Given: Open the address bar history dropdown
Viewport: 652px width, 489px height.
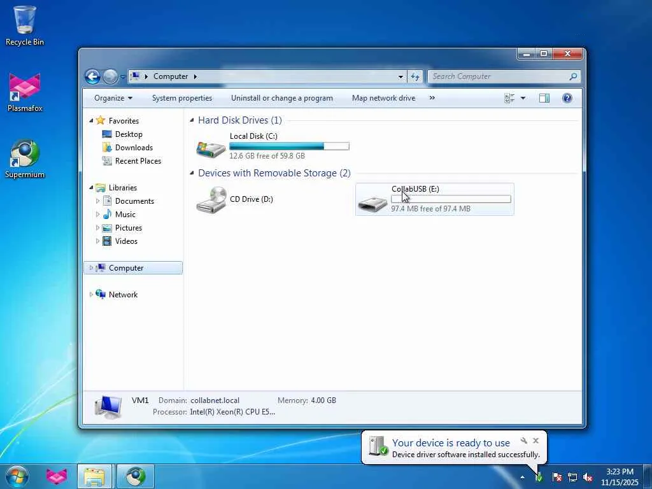Looking at the screenshot, I should point(400,76).
